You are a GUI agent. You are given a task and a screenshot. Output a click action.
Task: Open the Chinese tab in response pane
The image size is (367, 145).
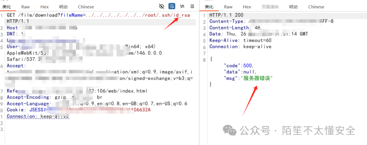pyautogui.click(x=316, y=7)
